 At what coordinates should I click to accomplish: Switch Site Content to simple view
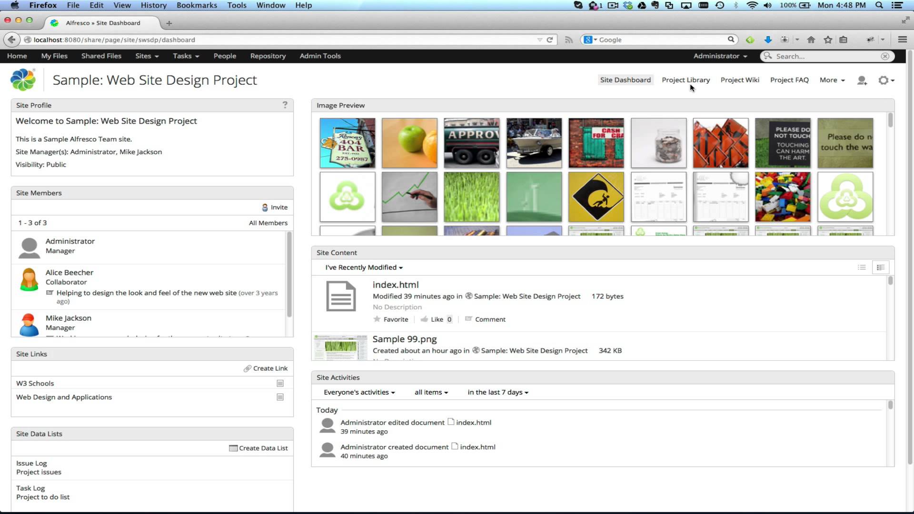pyautogui.click(x=862, y=267)
